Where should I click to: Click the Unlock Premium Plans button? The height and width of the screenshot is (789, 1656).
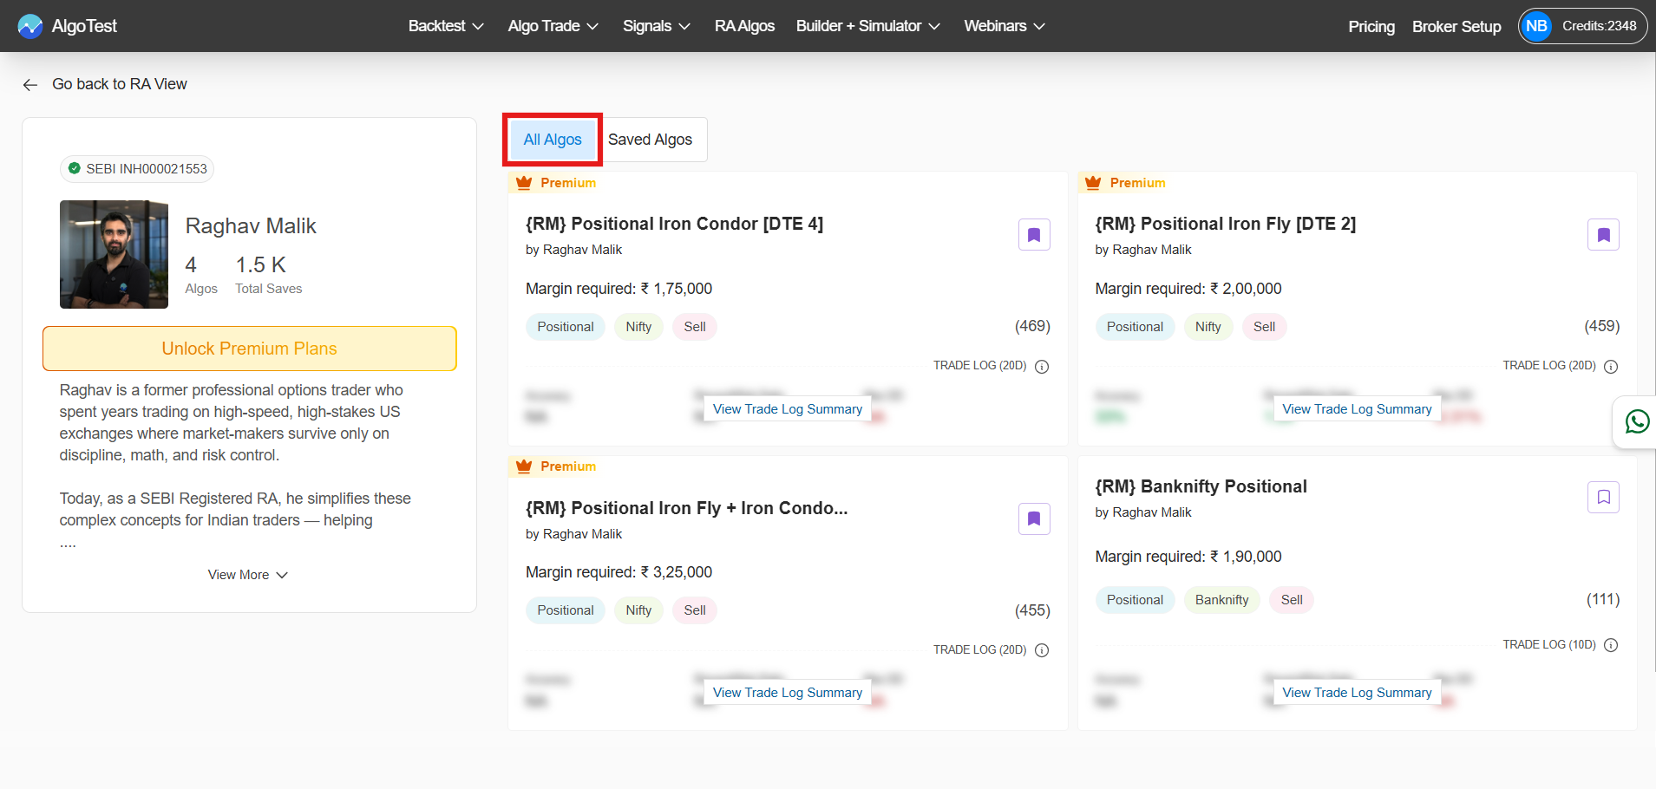tap(249, 349)
